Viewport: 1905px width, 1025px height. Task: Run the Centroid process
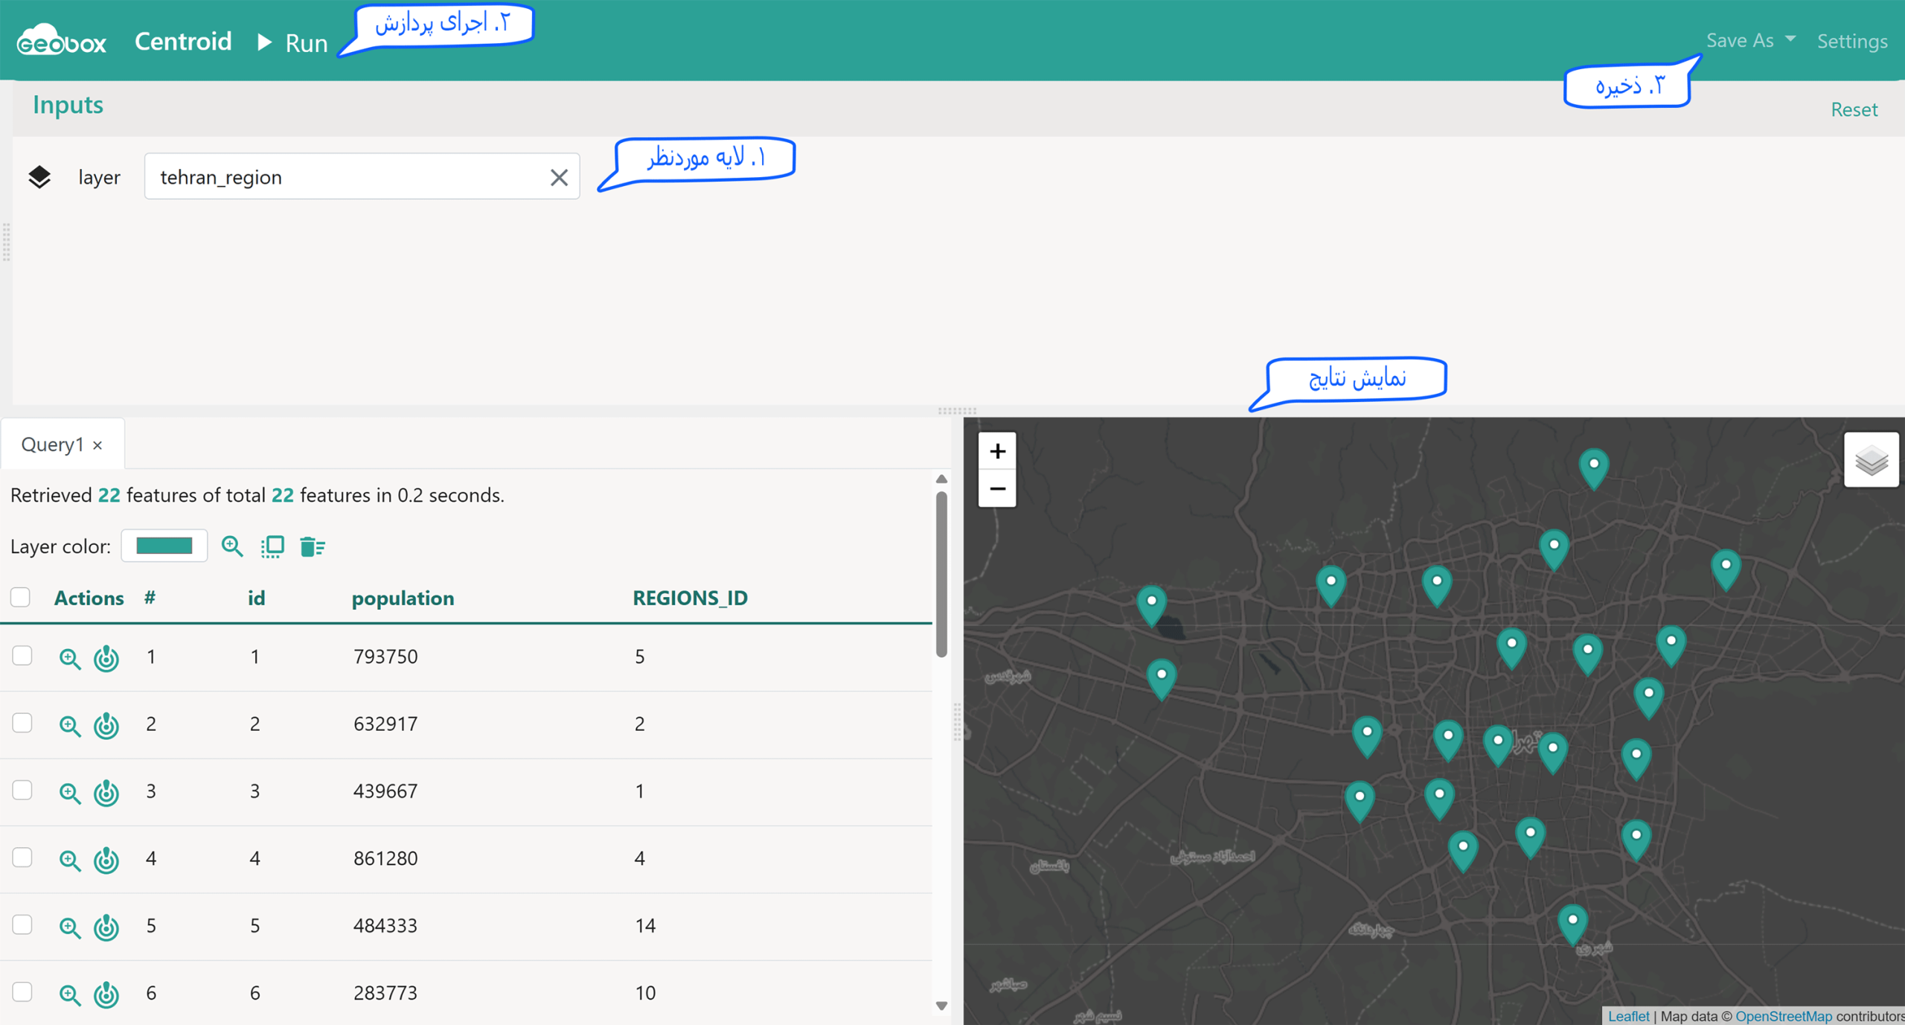[x=292, y=42]
